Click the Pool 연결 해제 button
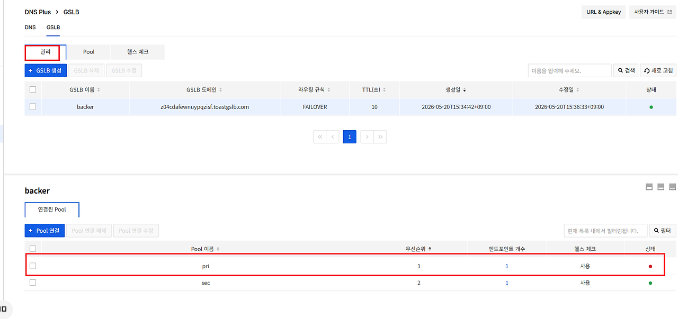 coord(89,231)
